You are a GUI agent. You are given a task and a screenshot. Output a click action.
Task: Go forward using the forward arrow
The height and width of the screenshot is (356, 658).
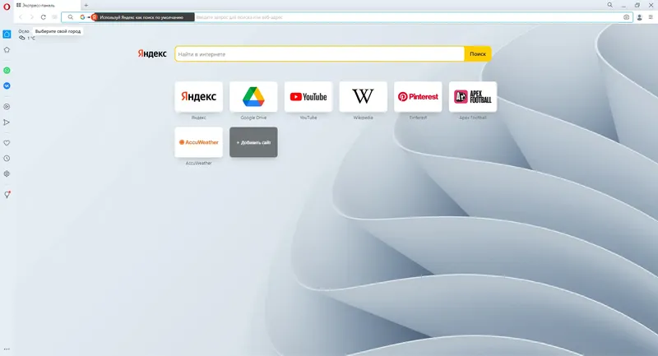point(32,17)
